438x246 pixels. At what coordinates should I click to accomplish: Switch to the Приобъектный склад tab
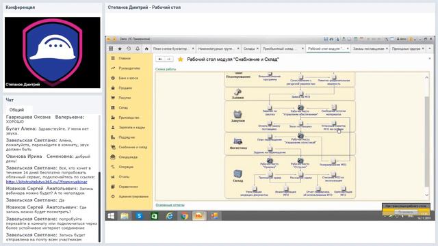click(280, 49)
